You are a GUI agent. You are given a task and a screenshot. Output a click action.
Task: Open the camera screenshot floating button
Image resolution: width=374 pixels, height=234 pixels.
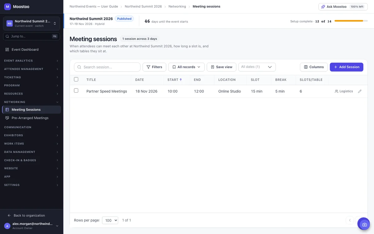(364, 224)
